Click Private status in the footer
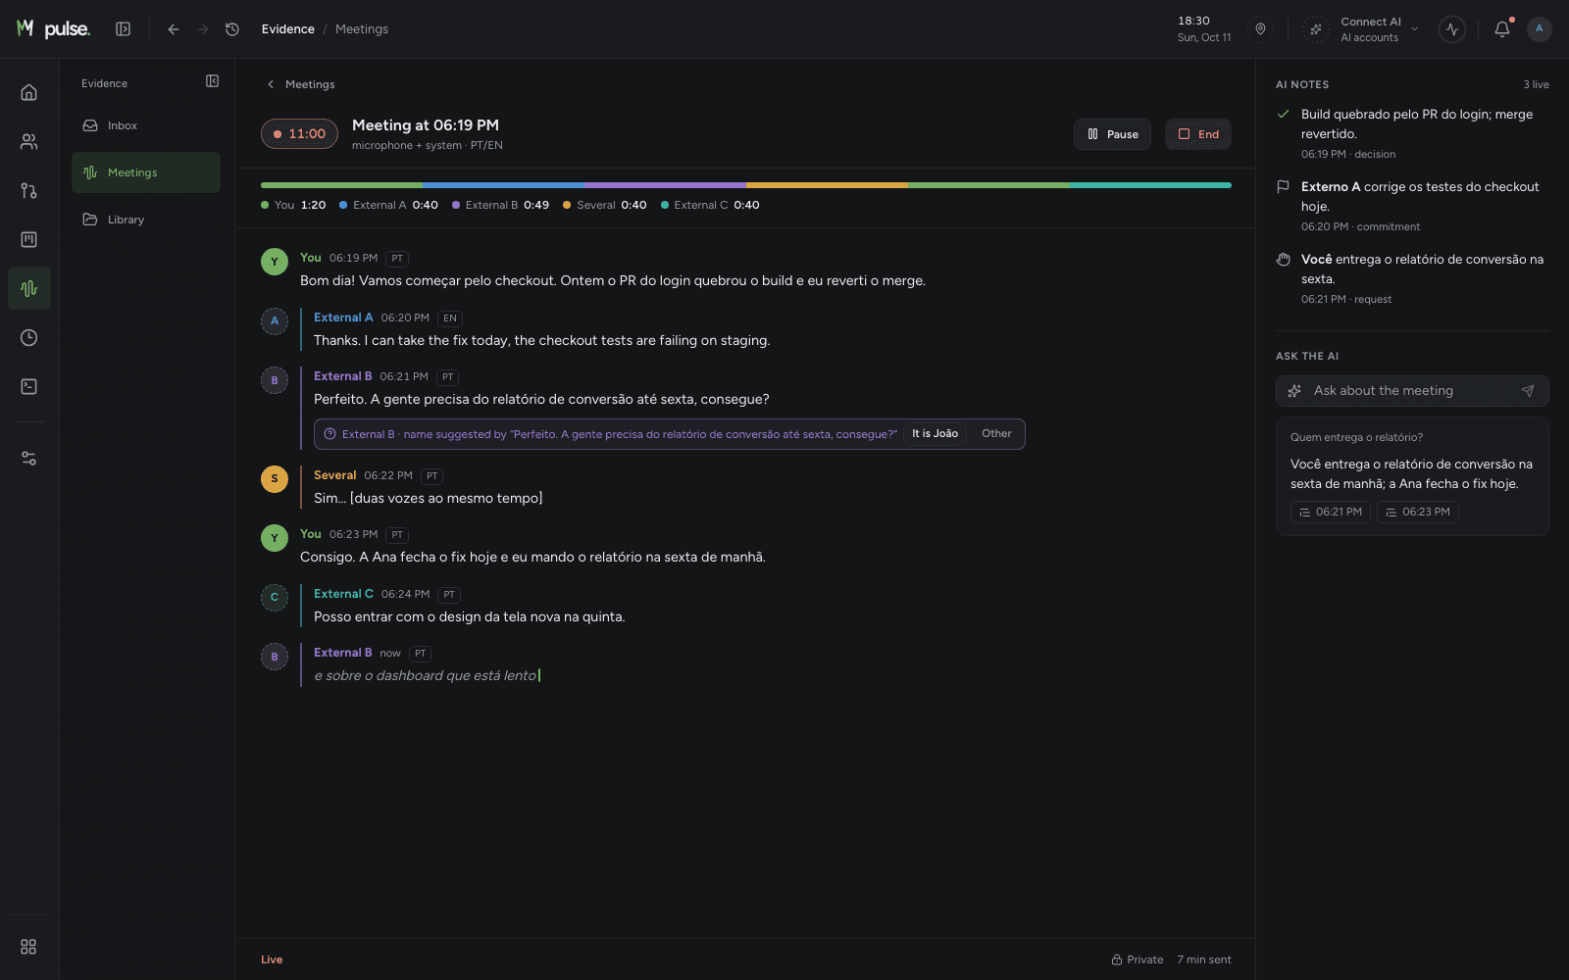This screenshot has width=1569, height=980. (x=1138, y=959)
